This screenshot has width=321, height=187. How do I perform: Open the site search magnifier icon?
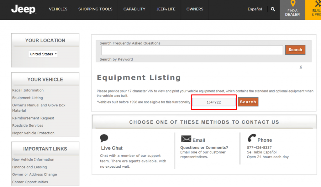(273, 9)
